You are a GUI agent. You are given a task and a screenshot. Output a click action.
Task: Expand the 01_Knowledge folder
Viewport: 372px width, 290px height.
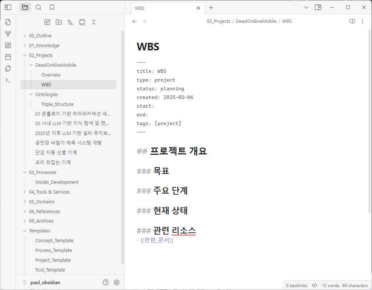[x=25, y=45]
